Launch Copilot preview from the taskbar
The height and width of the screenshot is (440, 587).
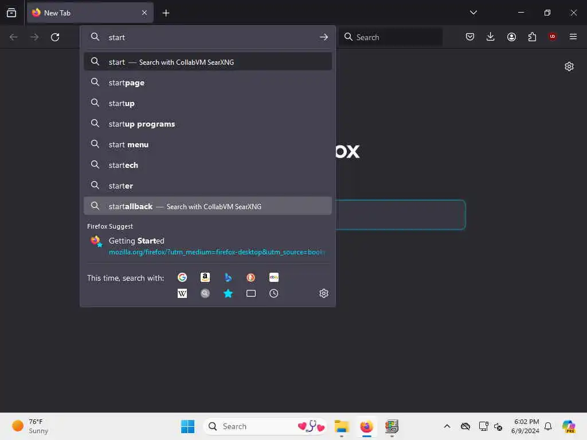coord(569,426)
